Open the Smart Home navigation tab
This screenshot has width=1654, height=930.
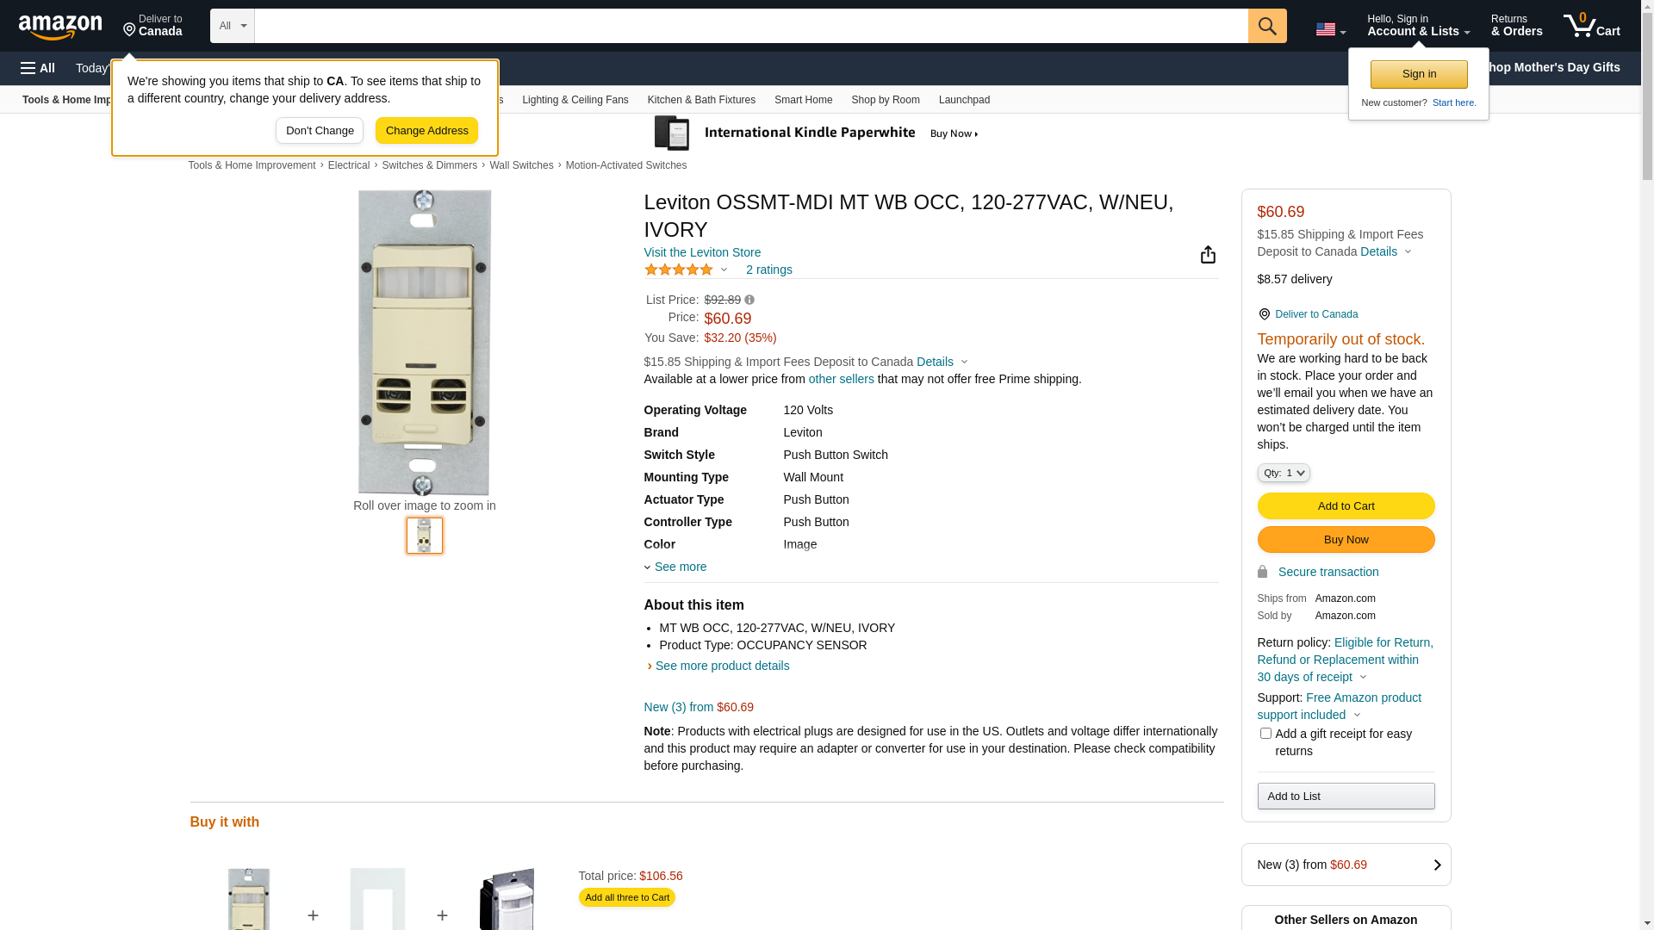point(803,100)
